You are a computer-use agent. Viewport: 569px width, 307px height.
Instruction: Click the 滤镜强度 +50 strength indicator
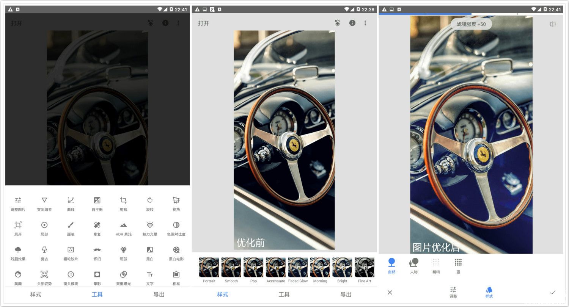(471, 24)
